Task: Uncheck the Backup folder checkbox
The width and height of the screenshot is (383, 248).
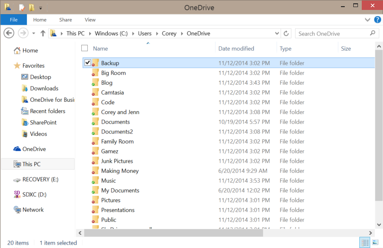Action: click(x=88, y=62)
